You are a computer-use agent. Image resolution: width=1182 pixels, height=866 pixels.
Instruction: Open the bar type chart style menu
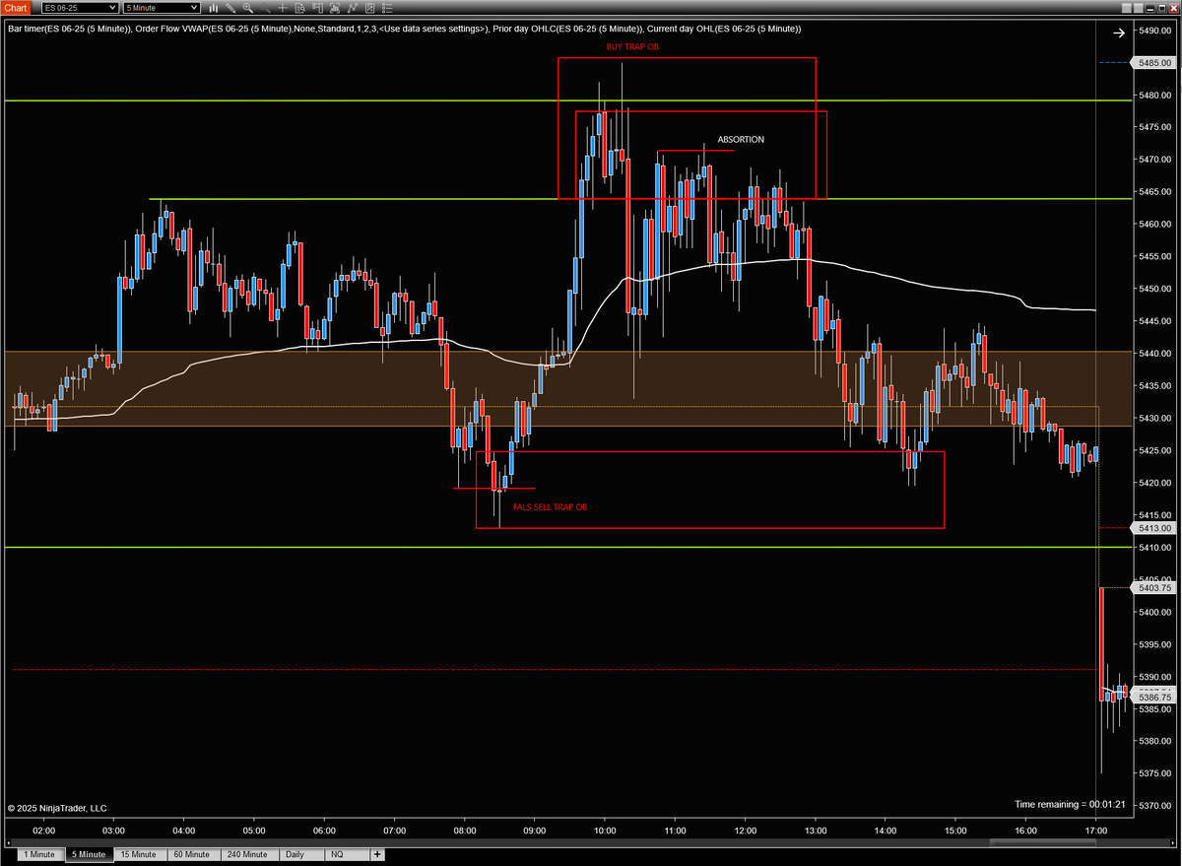[214, 8]
